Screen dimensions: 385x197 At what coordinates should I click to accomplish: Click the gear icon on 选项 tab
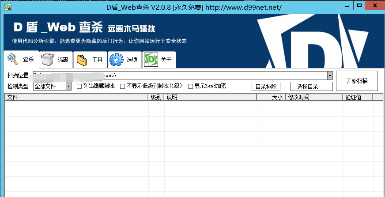pos(117,60)
